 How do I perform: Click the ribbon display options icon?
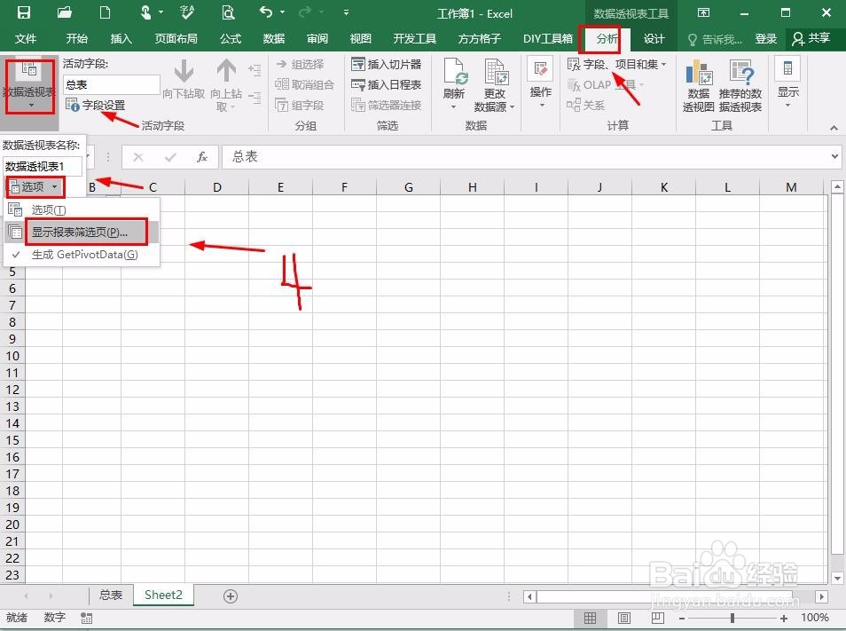pyautogui.click(x=703, y=12)
